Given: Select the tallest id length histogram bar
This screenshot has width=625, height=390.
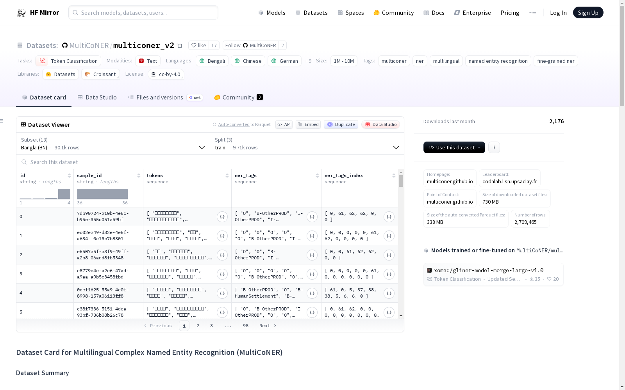Looking at the screenshot, I should coord(64,194).
